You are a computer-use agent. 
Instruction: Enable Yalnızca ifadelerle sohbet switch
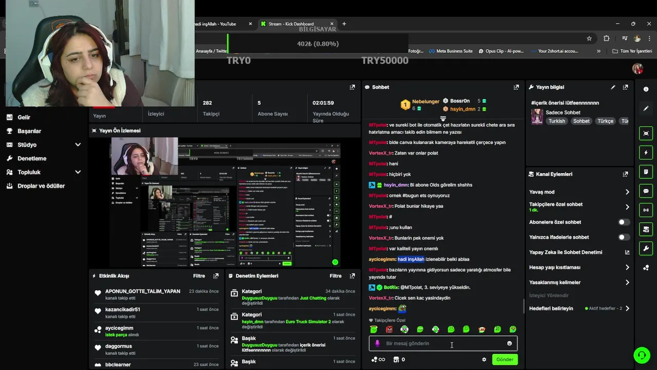(624, 237)
